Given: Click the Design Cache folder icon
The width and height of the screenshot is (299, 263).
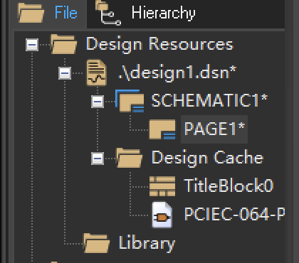Looking at the screenshot, I should click(130, 158).
